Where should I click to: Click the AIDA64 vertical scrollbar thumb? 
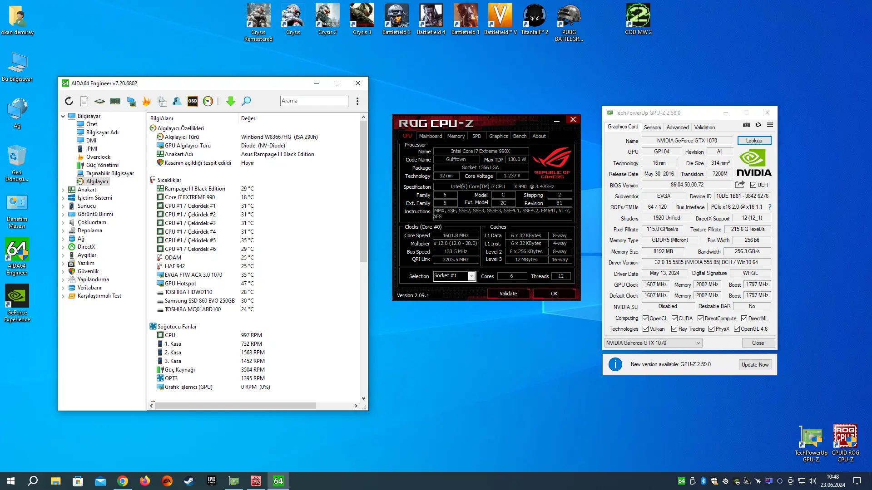click(363, 191)
